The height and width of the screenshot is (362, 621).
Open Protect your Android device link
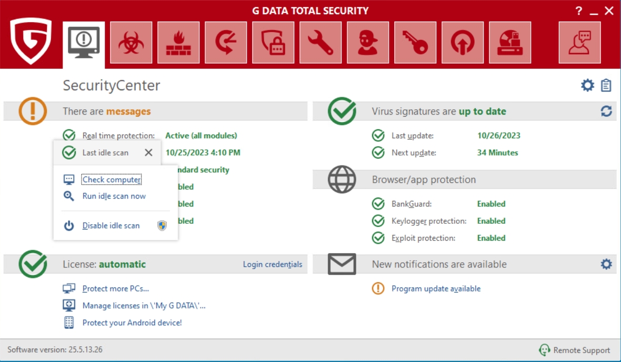coord(132,323)
